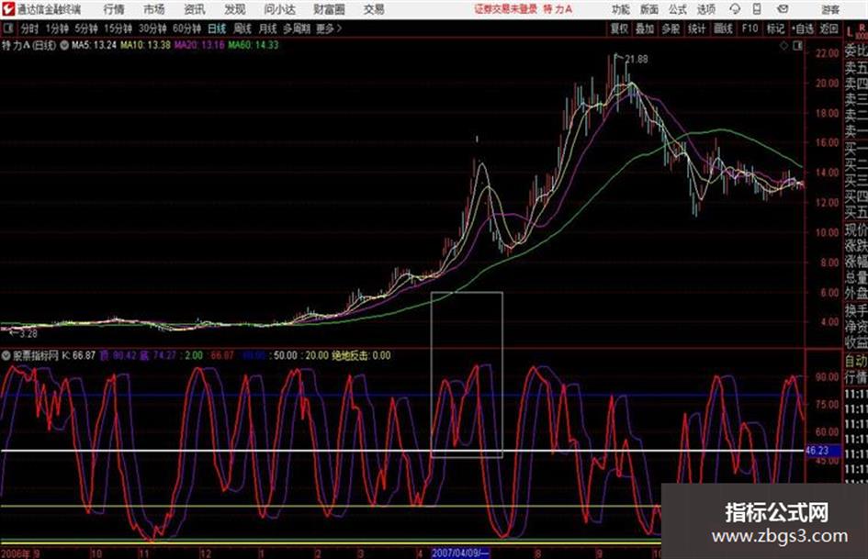
Task: Click the K: 66.87 indicator value
Action: pos(79,355)
